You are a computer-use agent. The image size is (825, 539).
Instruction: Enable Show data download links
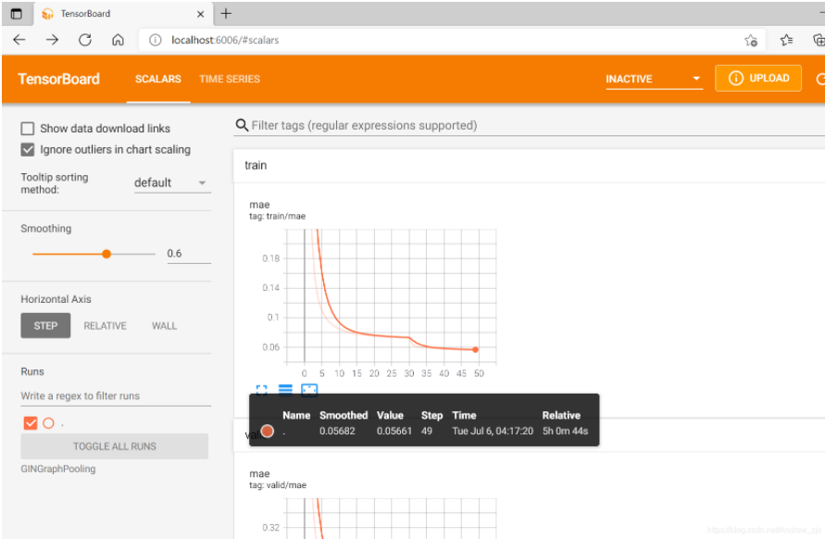(28, 129)
